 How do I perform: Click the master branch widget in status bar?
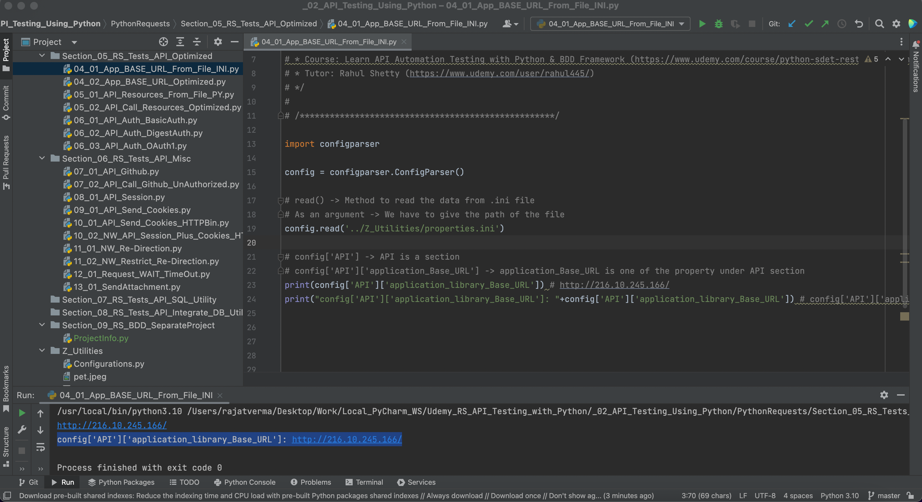pyautogui.click(x=884, y=496)
